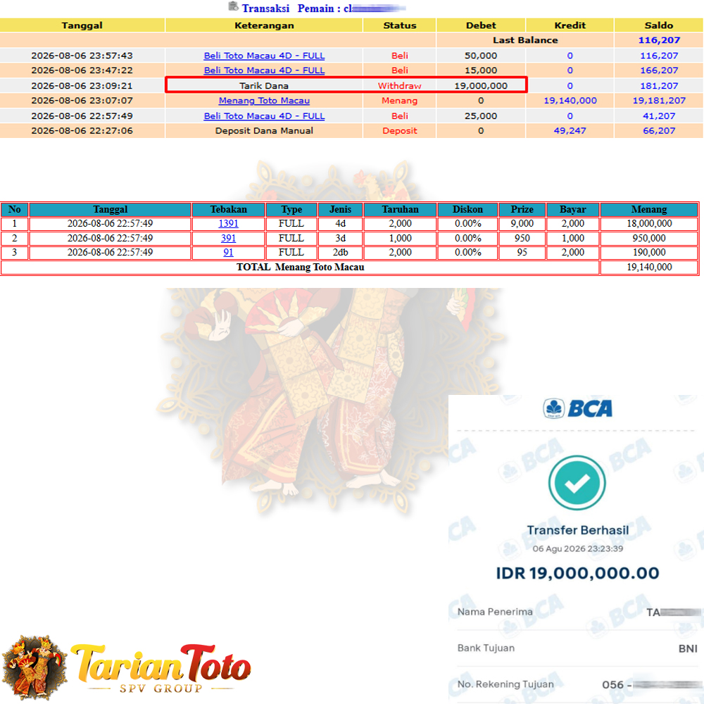
Task: Click the Deposit Dana Manual cell
Action: pyautogui.click(x=264, y=131)
